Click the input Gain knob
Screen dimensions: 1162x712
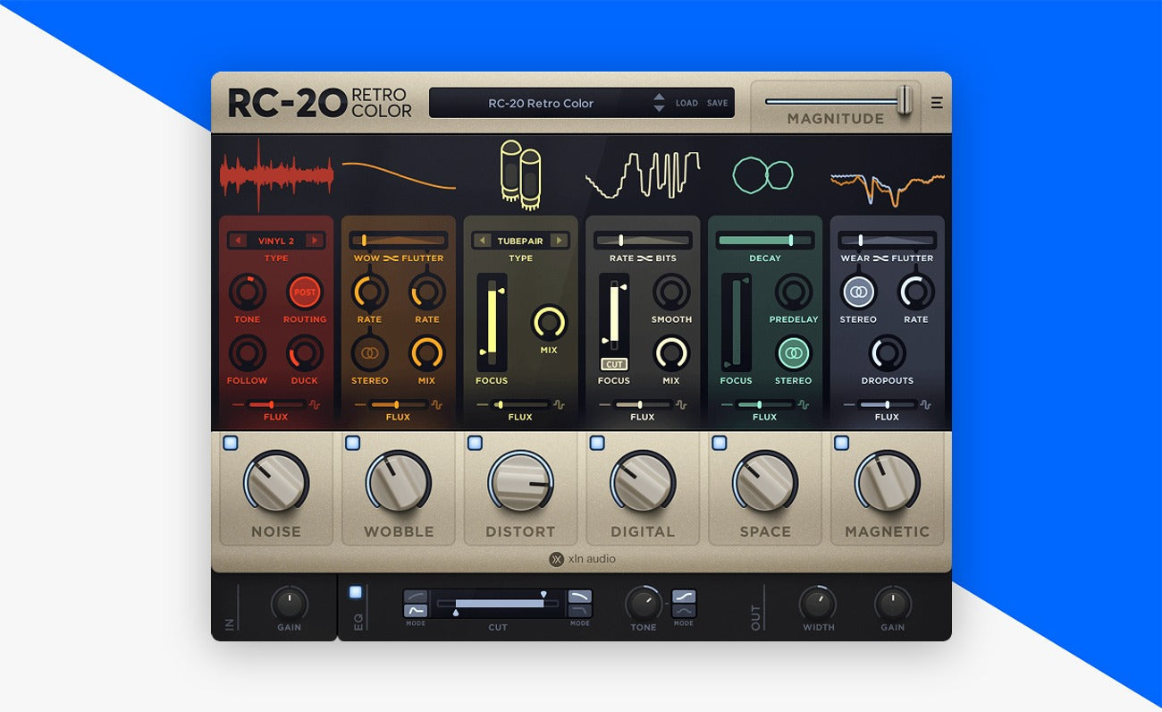coord(289,604)
